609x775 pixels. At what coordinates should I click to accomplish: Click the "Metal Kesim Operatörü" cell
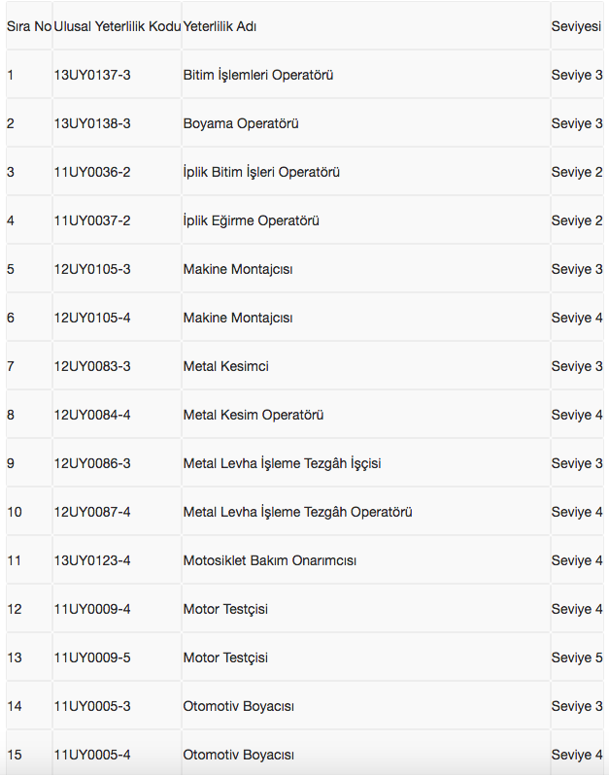(254, 415)
